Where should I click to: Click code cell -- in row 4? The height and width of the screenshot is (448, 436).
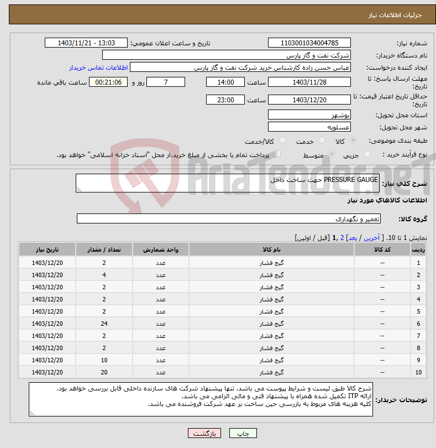tap(382, 299)
